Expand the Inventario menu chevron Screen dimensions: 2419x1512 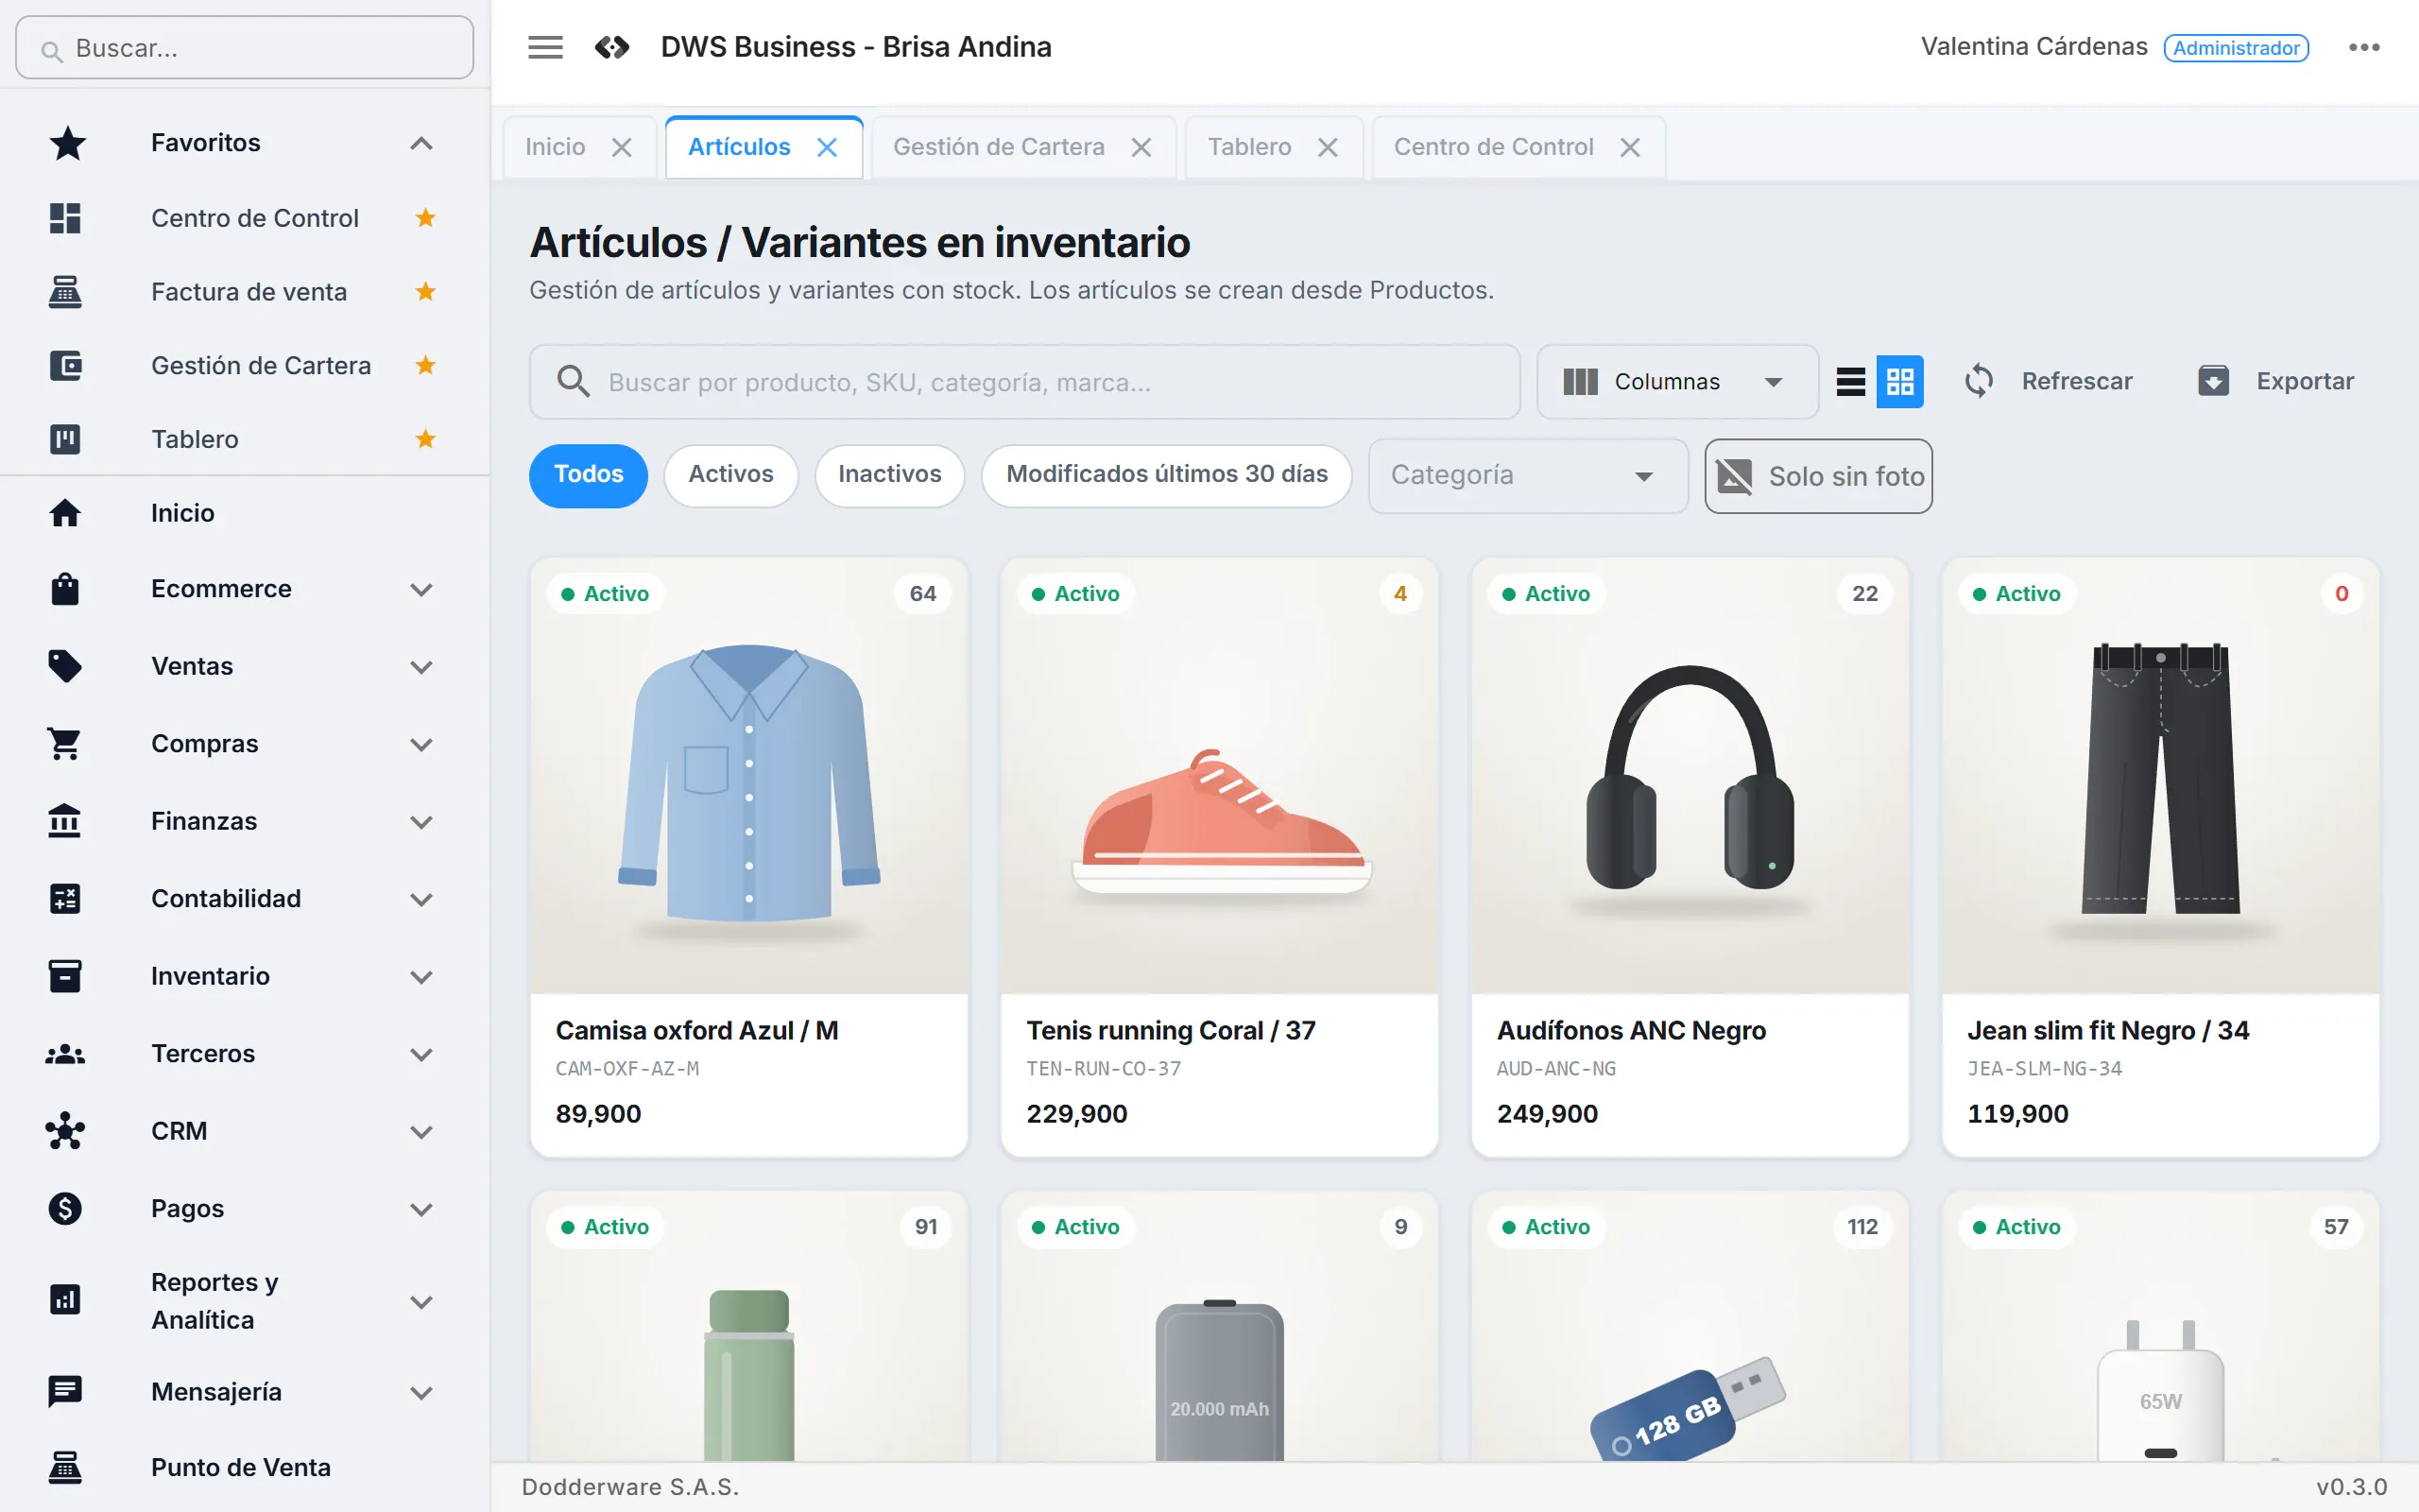[x=421, y=977]
